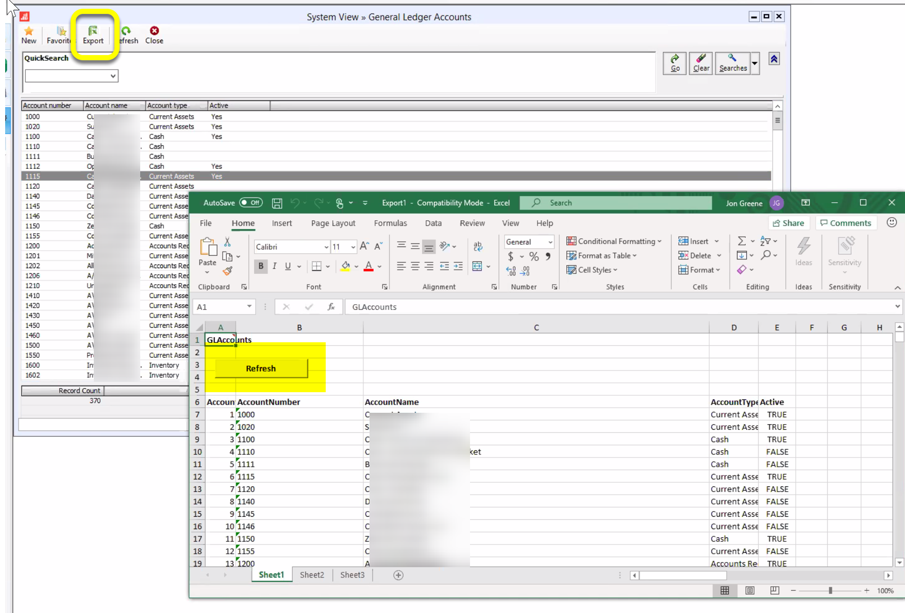Click the Increase Decimal icon
The width and height of the screenshot is (905, 613).
(511, 271)
